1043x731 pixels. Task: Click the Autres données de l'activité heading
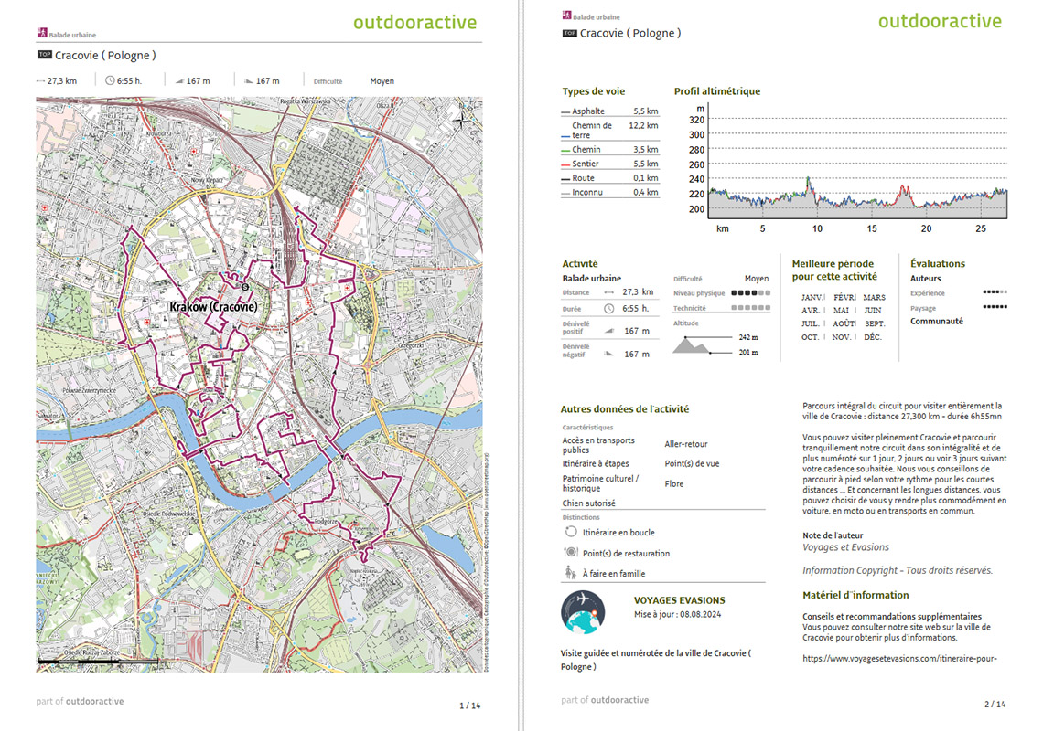(625, 409)
